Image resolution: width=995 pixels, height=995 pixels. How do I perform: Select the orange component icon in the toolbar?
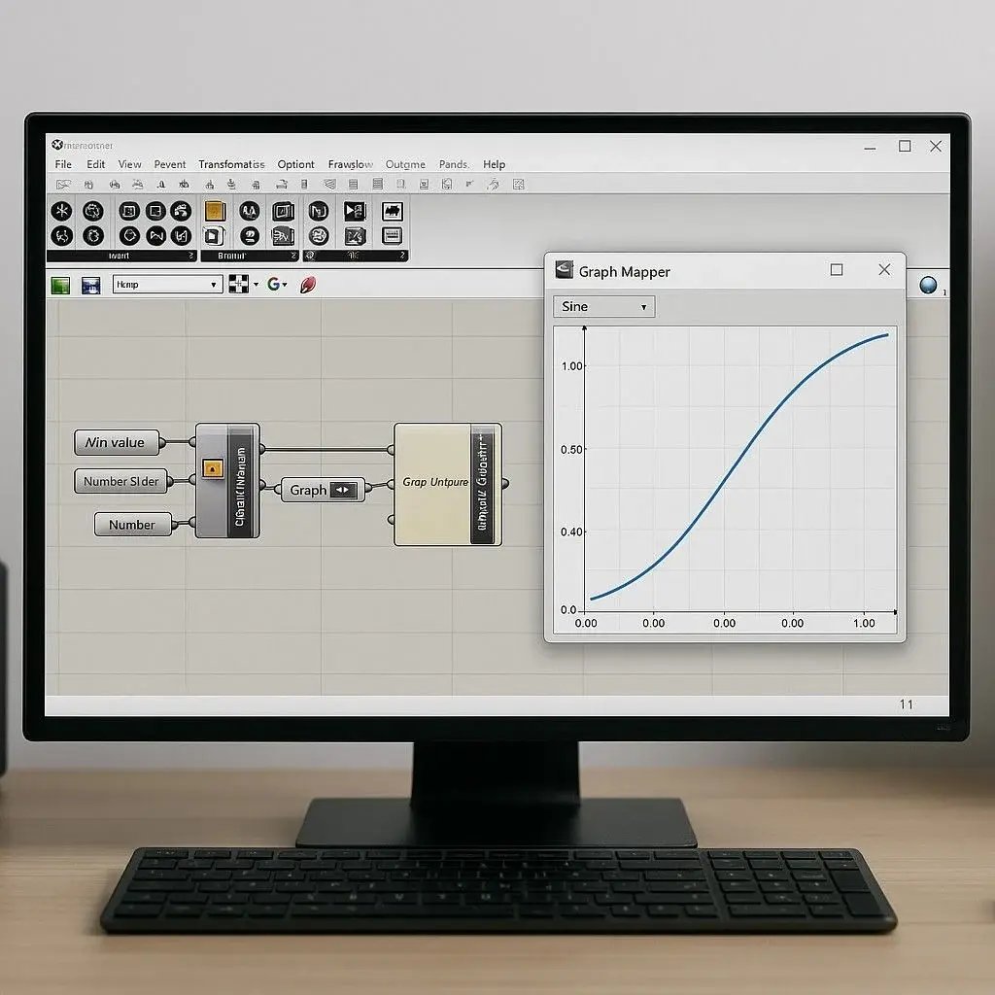(x=215, y=211)
